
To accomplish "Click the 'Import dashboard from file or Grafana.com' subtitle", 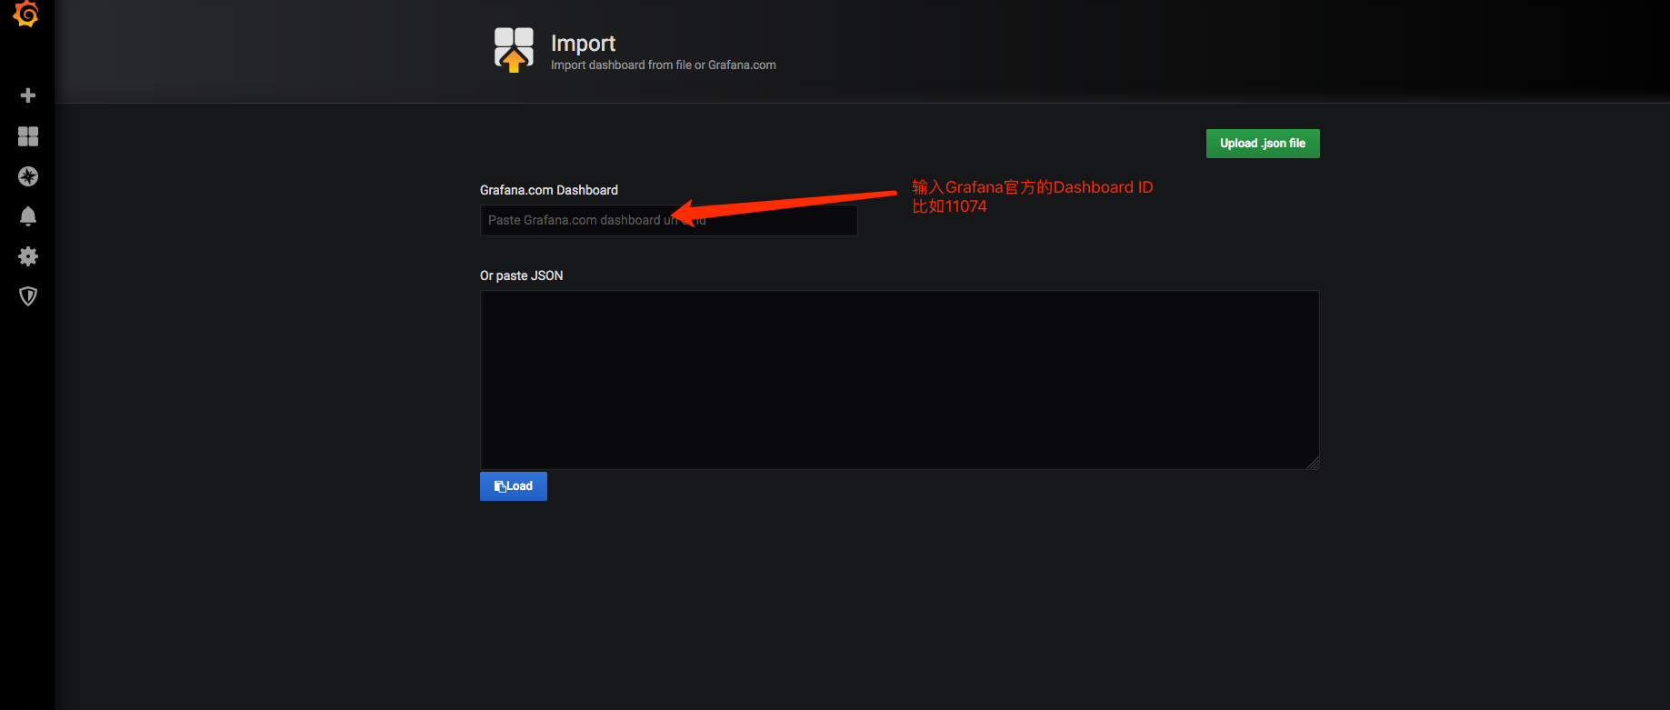I will tap(664, 65).
